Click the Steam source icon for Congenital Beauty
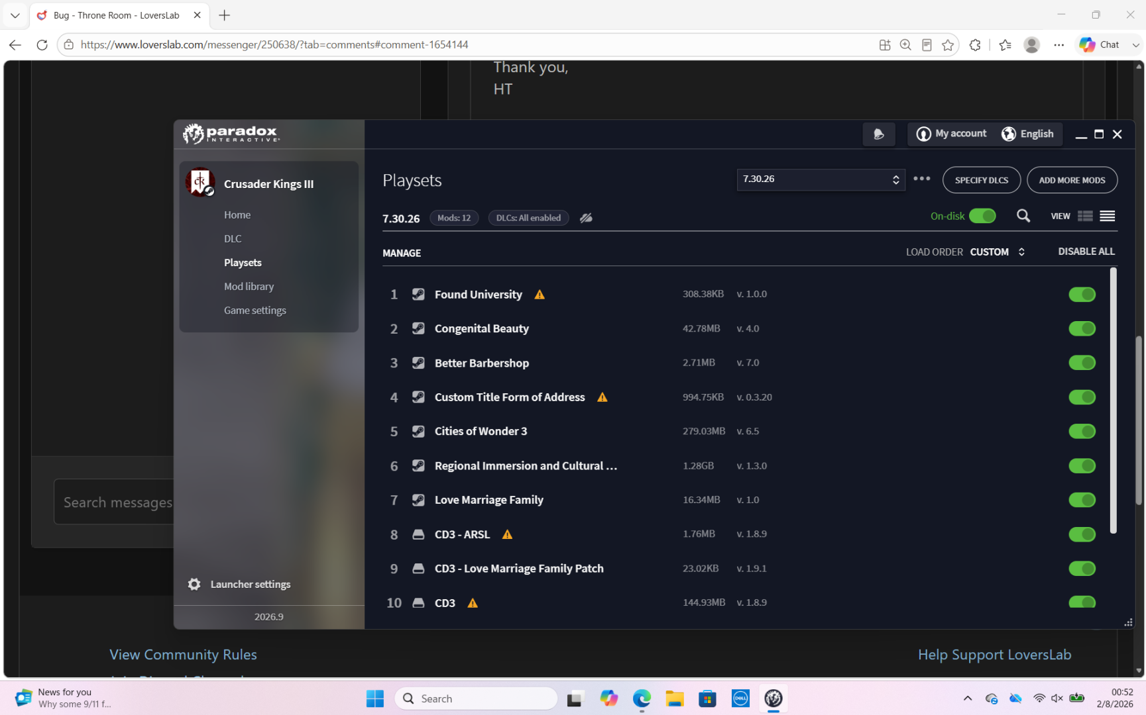The width and height of the screenshot is (1146, 715). 418,328
